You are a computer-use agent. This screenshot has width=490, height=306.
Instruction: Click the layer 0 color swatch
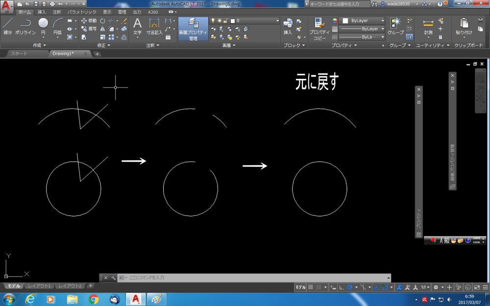click(x=232, y=21)
